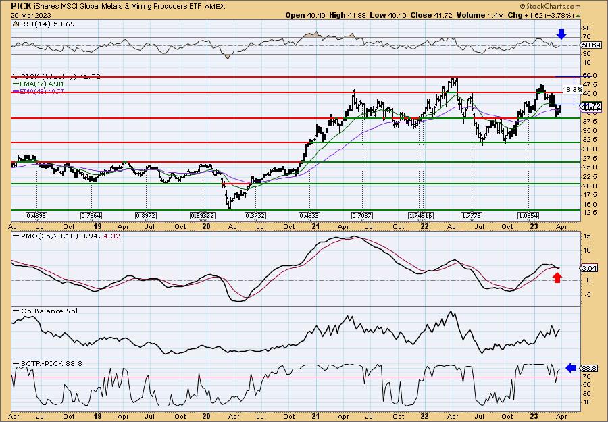This screenshot has height=422, width=608.
Task: Click the 41.72 price tag on the right axis
Action: [591, 106]
